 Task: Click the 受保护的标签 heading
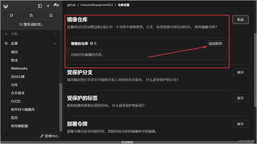point(82,98)
